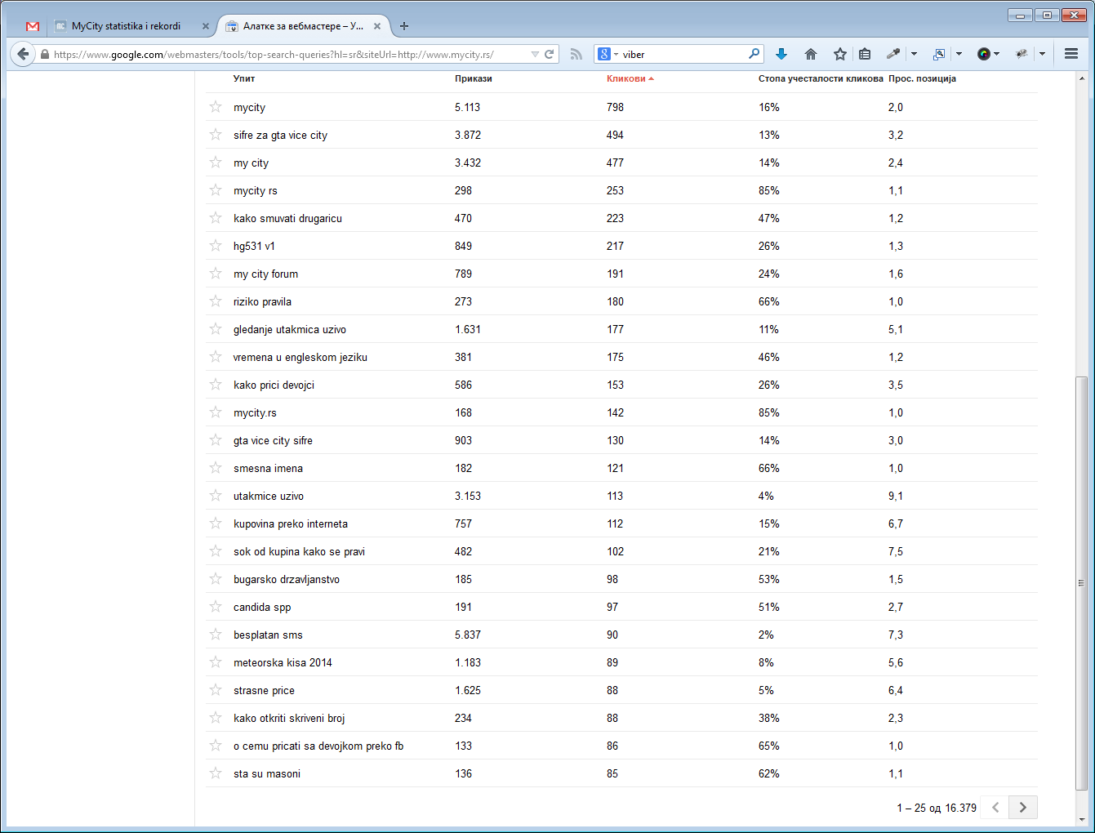Star the "besplatan sms" query
This screenshot has width=1095, height=833.
coord(216,635)
